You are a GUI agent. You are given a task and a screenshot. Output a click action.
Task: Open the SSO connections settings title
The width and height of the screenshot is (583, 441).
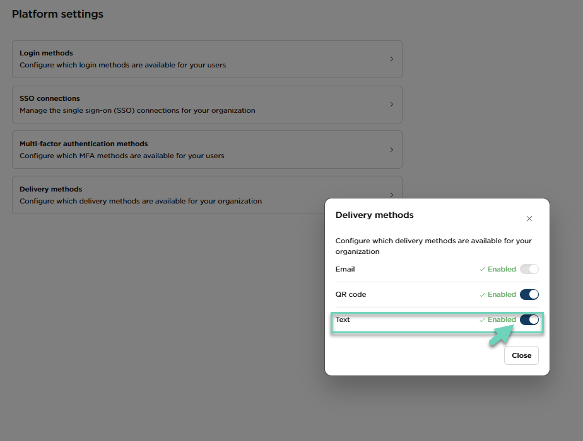coord(50,99)
